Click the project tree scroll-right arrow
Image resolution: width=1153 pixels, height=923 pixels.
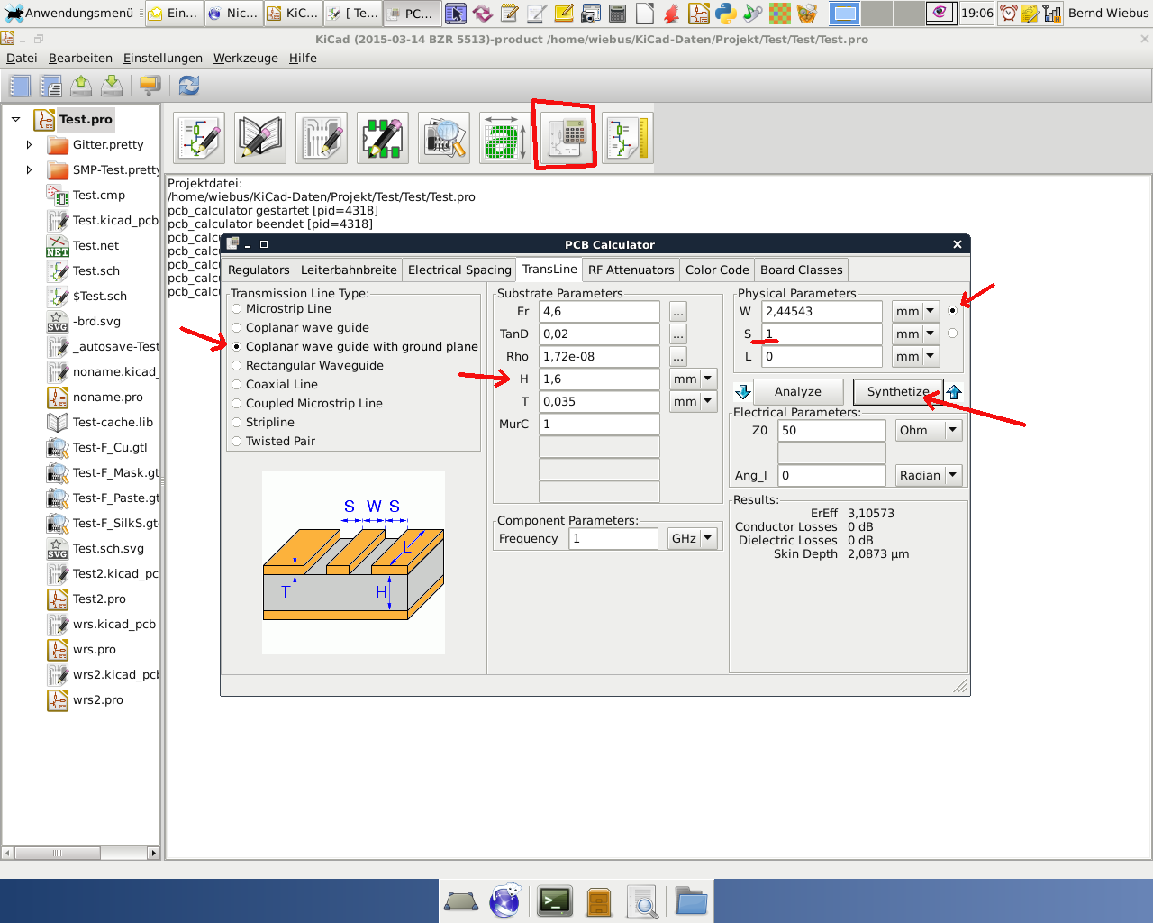click(153, 853)
